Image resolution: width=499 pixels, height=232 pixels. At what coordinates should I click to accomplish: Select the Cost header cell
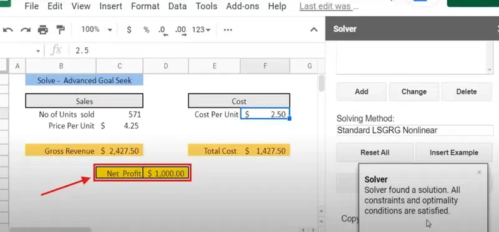pos(239,101)
